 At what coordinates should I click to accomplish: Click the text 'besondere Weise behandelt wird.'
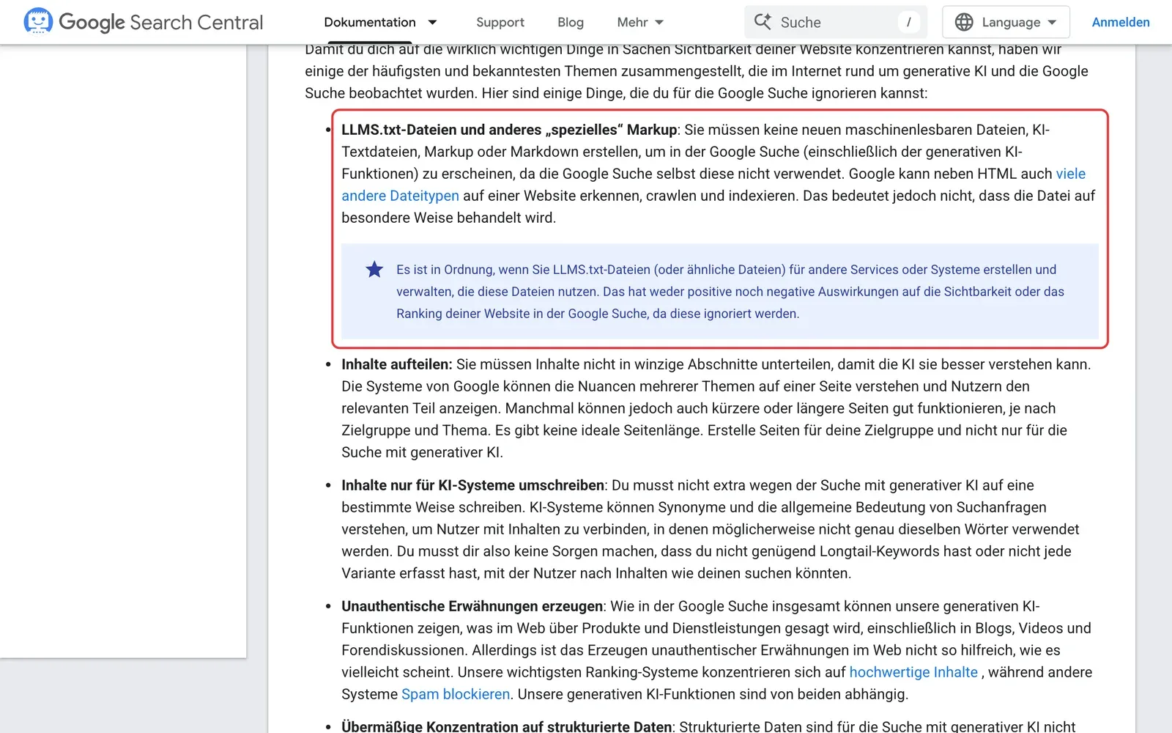pyautogui.click(x=449, y=218)
